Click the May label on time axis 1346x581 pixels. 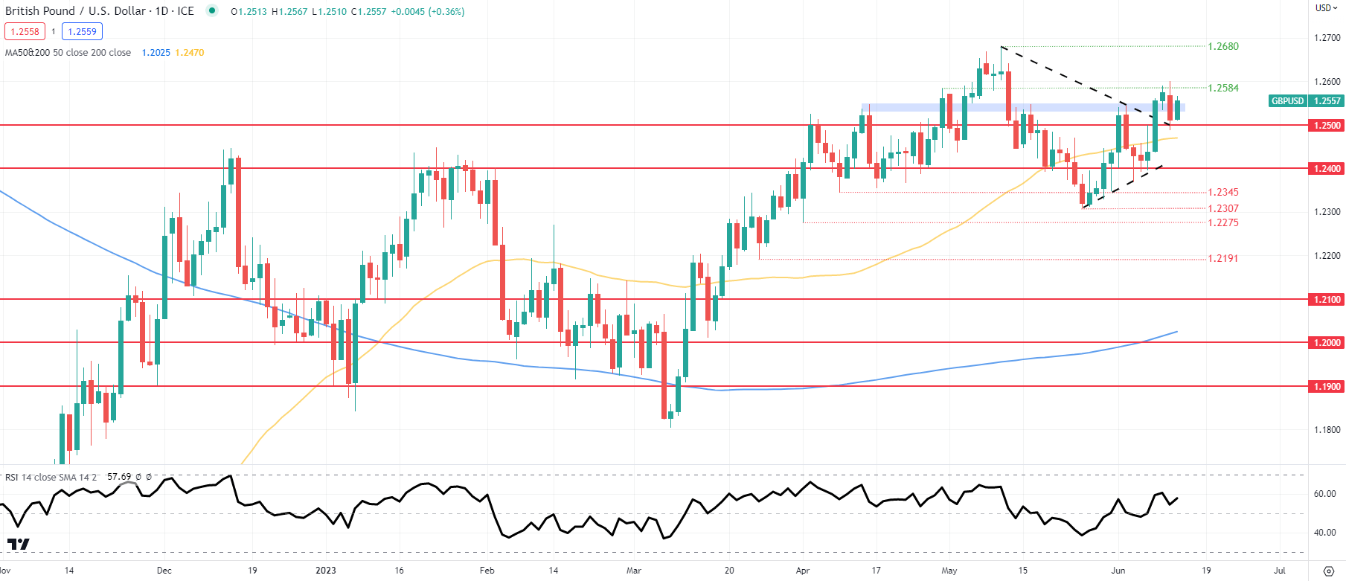point(949,571)
